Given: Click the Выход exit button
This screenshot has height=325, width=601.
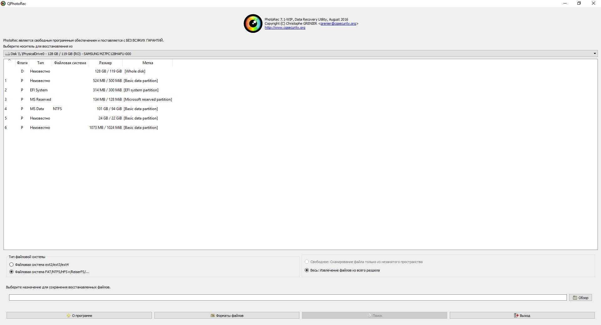Looking at the screenshot, I should (x=522, y=316).
